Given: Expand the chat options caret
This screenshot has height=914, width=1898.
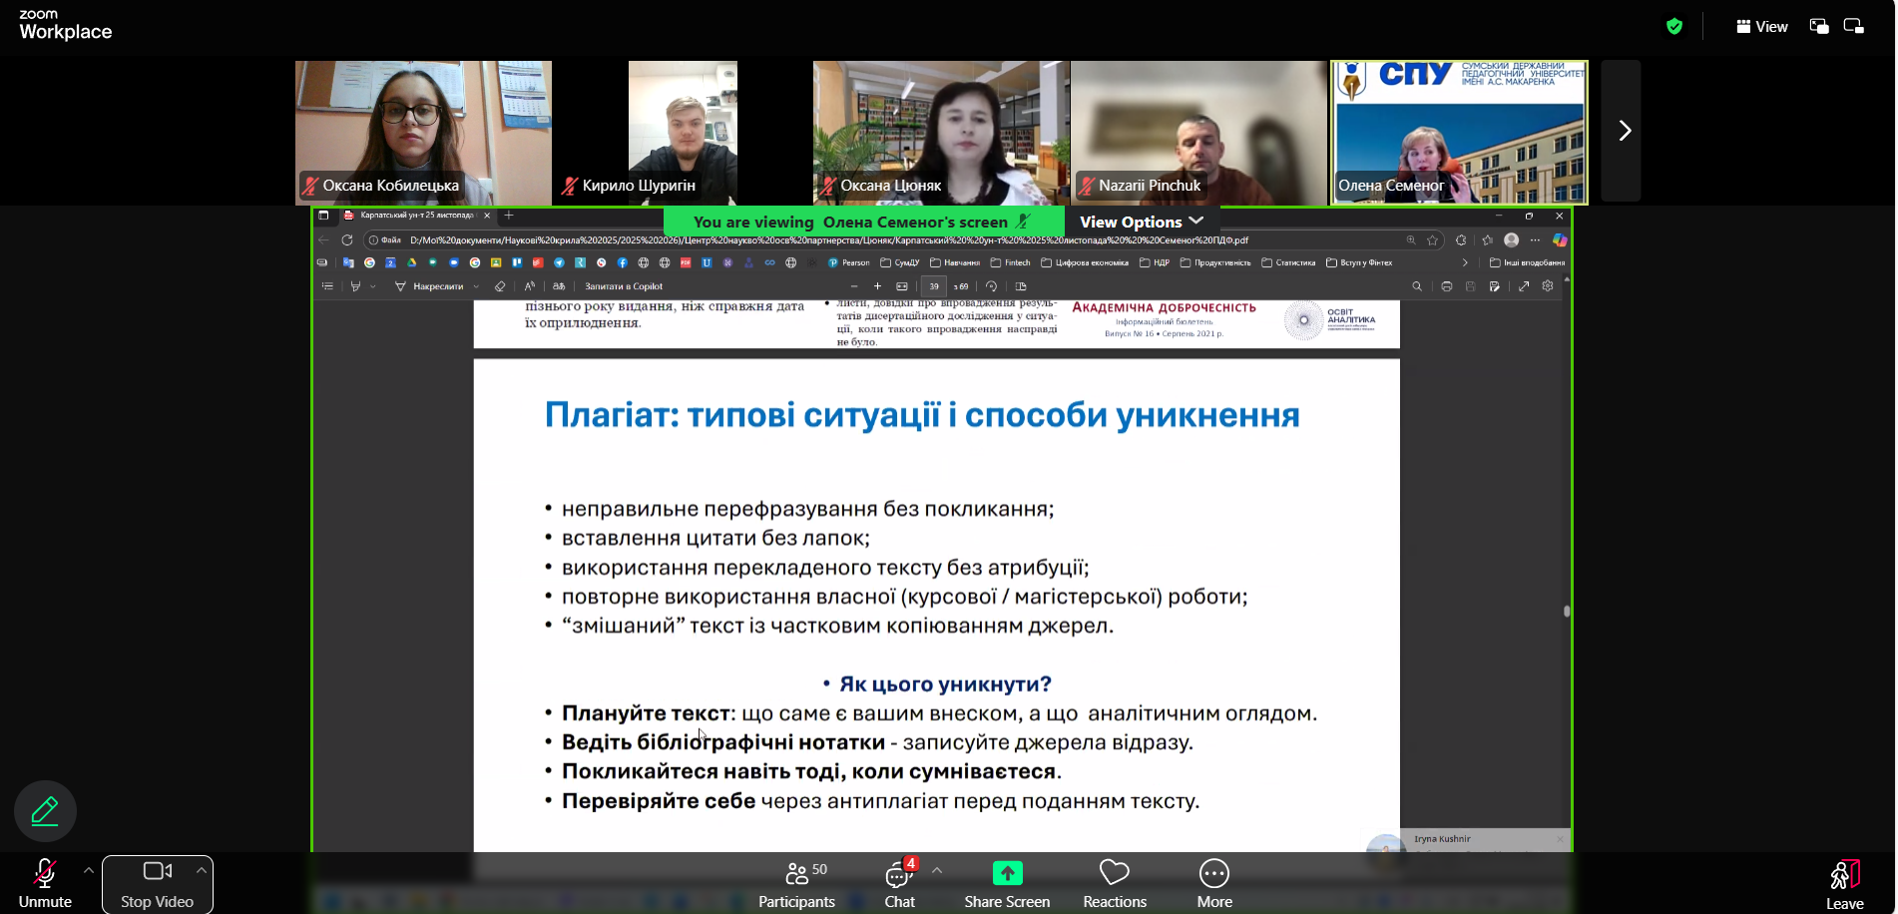Looking at the screenshot, I should [x=937, y=871].
